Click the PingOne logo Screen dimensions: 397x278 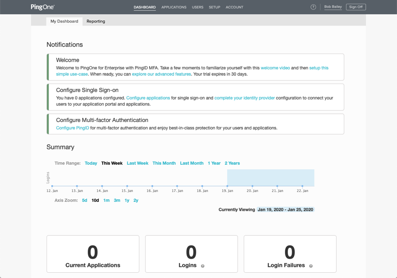(x=43, y=7)
